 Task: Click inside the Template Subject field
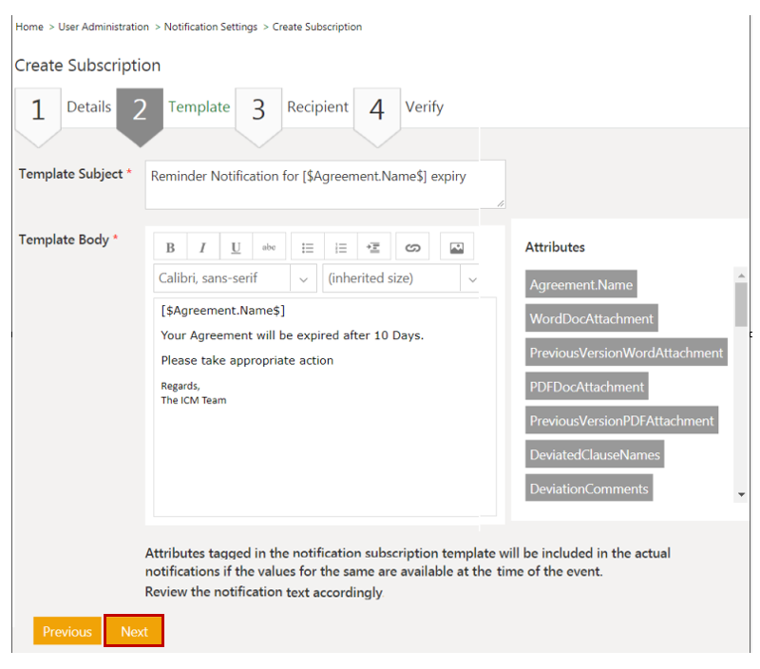pyautogui.click(x=325, y=183)
